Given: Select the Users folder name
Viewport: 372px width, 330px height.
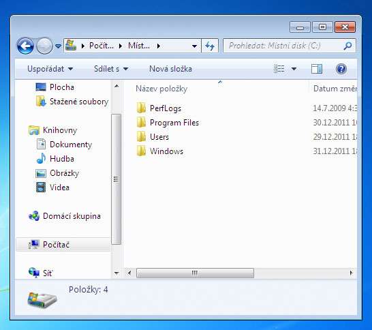Looking at the screenshot, I should tap(159, 137).
